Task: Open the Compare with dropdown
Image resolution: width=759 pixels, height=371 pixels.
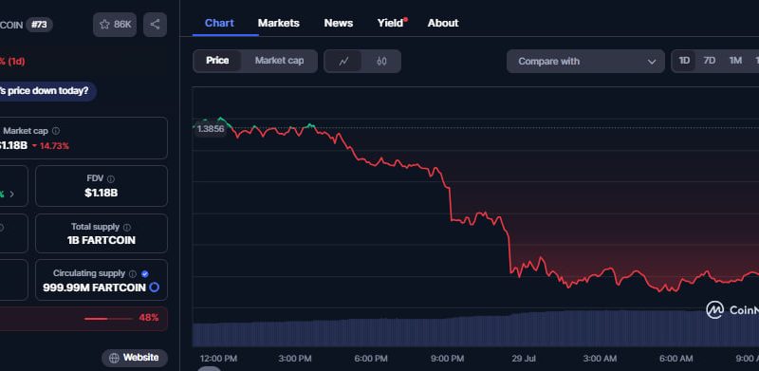Action: pos(585,62)
